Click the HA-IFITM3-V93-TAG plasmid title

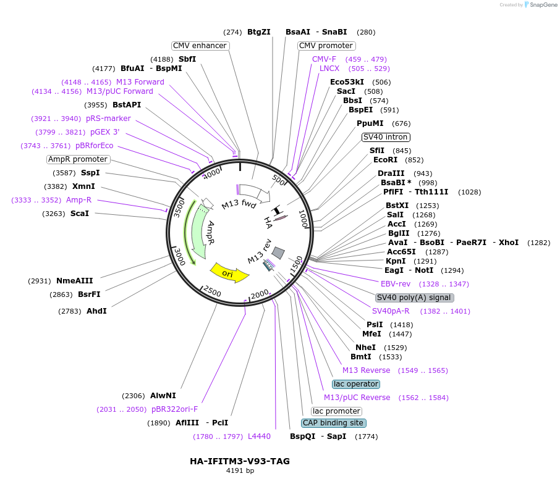[240, 461]
